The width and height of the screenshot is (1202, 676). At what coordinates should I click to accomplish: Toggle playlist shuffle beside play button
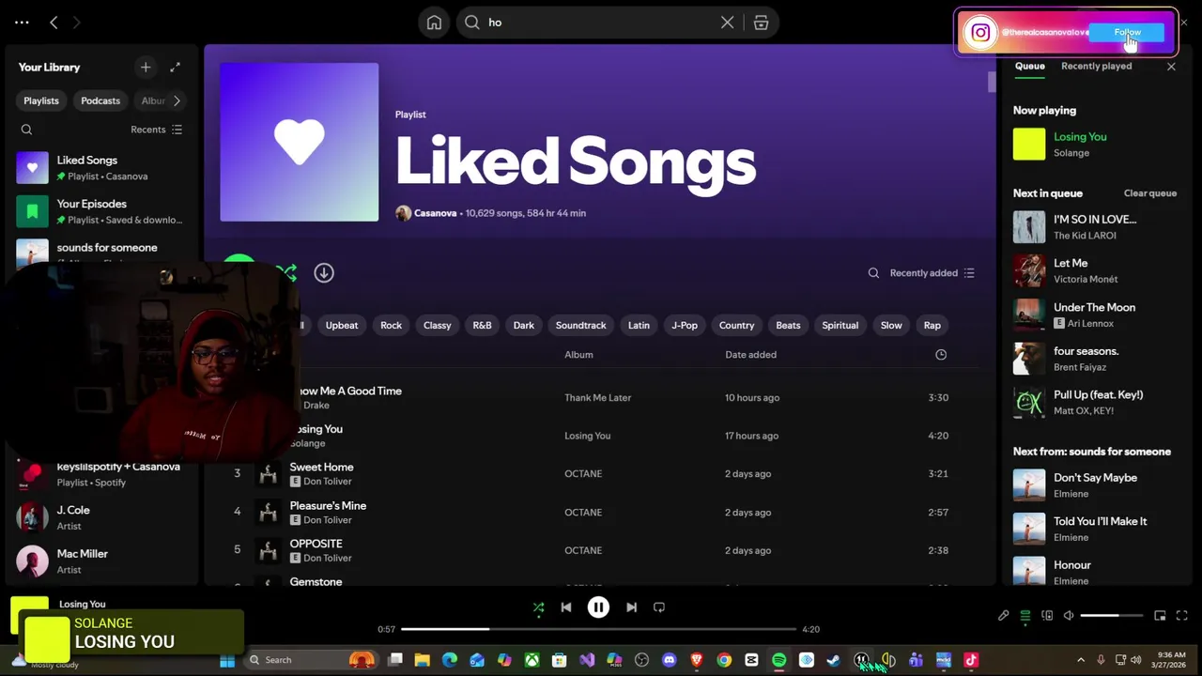(287, 272)
